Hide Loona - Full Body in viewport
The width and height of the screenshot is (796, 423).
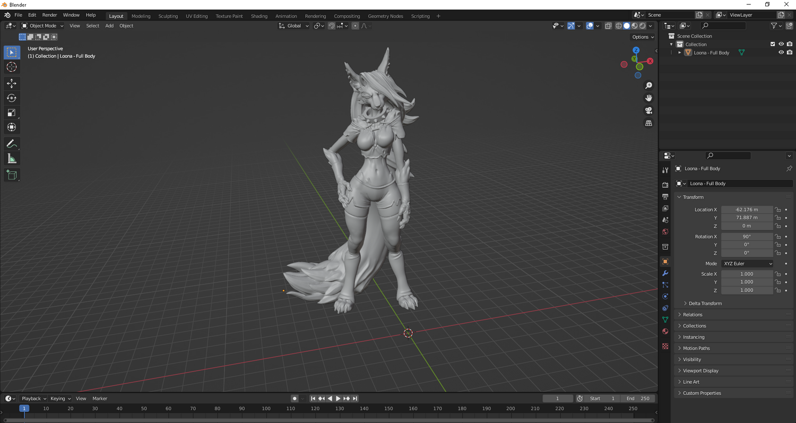(x=781, y=53)
